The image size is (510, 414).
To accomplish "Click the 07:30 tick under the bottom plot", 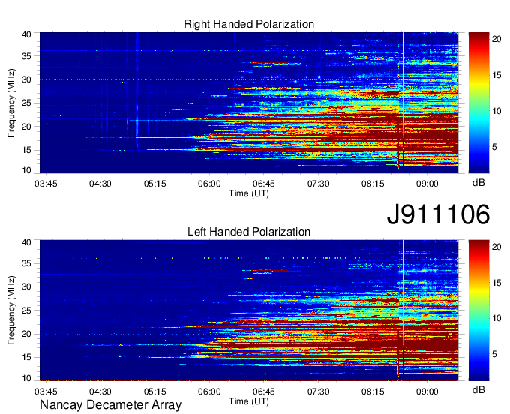I will pos(319,391).
